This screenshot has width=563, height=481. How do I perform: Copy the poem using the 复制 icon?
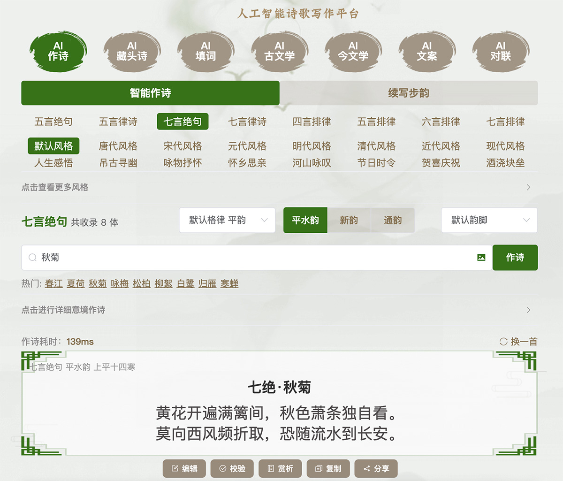[x=328, y=468]
